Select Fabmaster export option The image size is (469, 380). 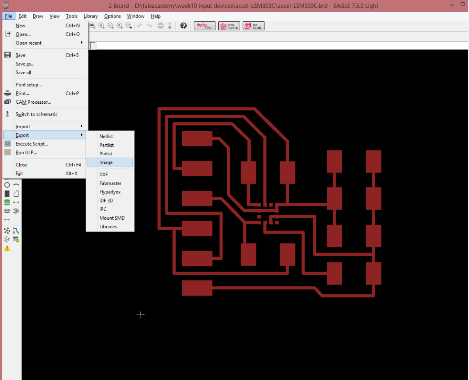[x=110, y=183]
